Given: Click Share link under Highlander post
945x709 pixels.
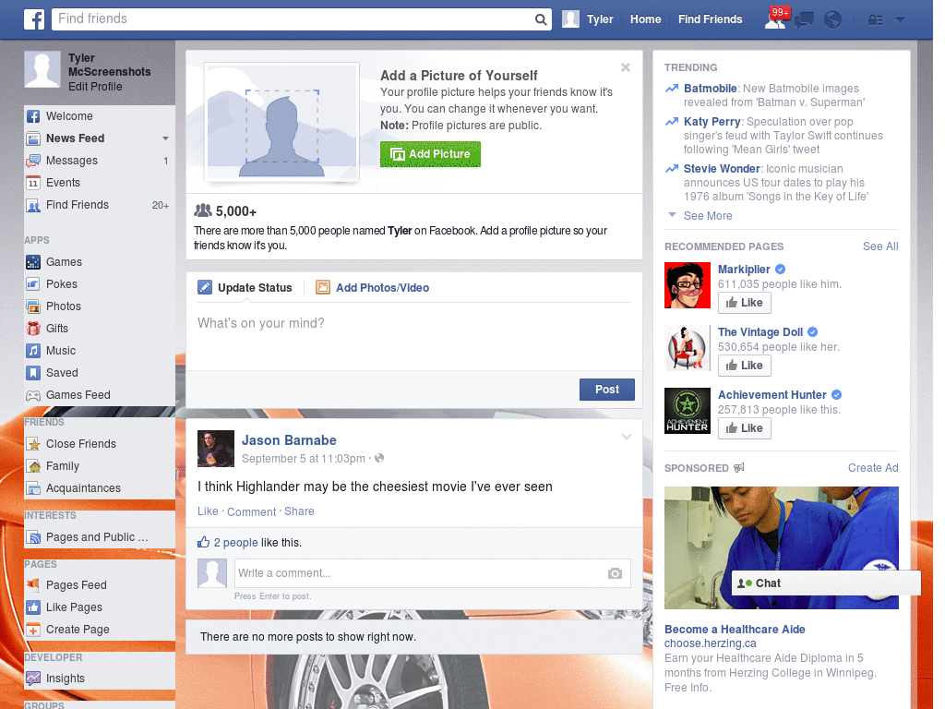Looking at the screenshot, I should coord(299,511).
